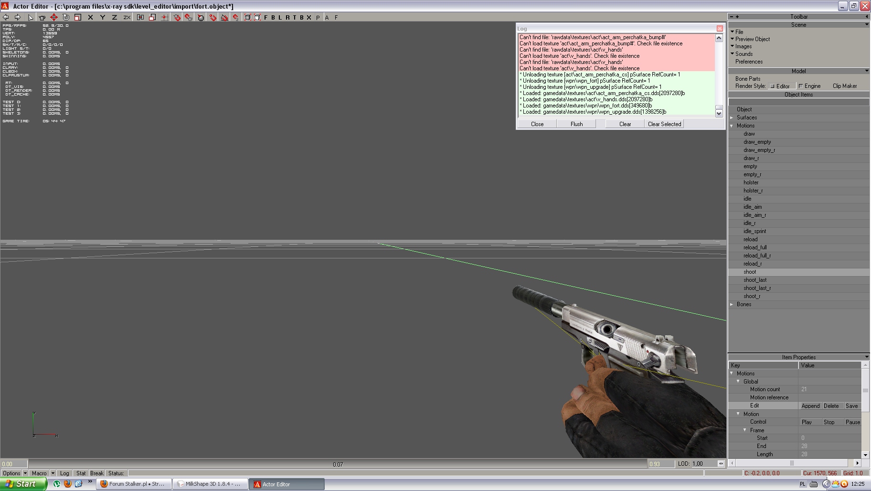This screenshot has height=491, width=871.
Task: Click the Log window scroll-down arrow
Action: [719, 113]
